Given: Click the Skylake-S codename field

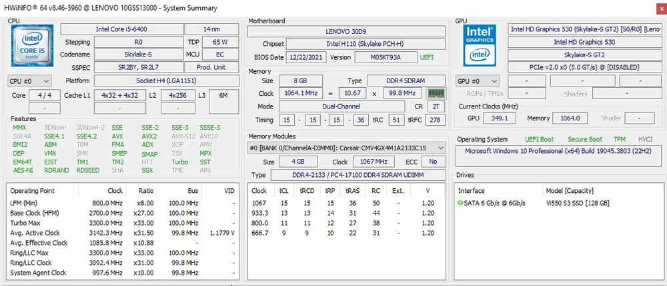Looking at the screenshot, I should [x=139, y=55].
